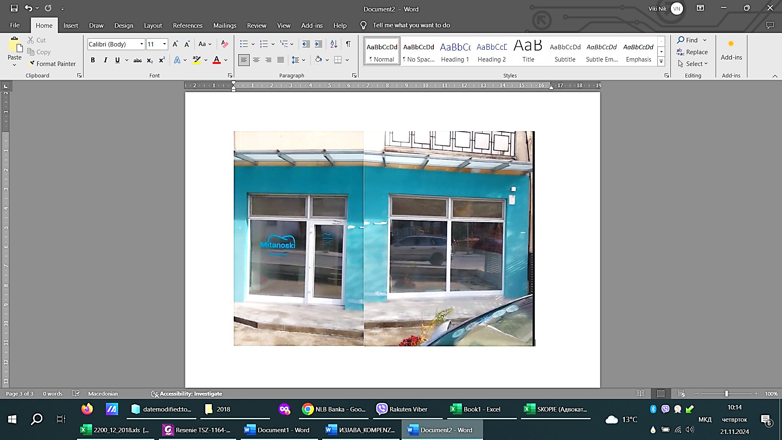Image resolution: width=782 pixels, height=440 pixels.
Task: Apply Title style
Action: (528, 51)
